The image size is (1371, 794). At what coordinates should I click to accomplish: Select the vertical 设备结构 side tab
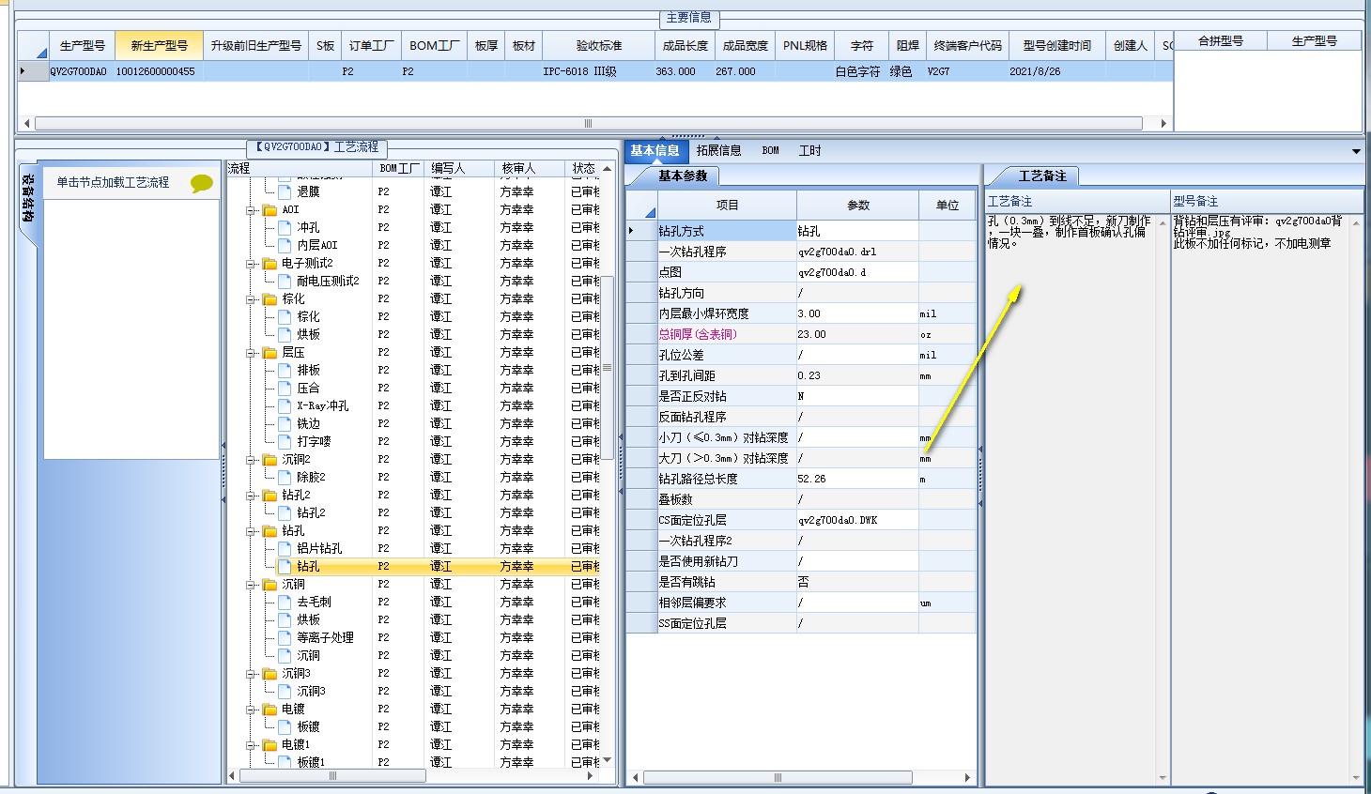pos(28,198)
